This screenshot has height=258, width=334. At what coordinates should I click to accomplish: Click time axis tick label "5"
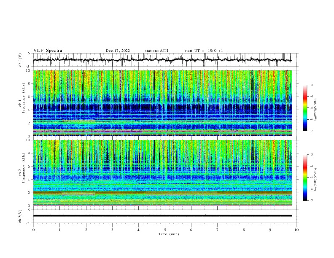(x=165, y=230)
